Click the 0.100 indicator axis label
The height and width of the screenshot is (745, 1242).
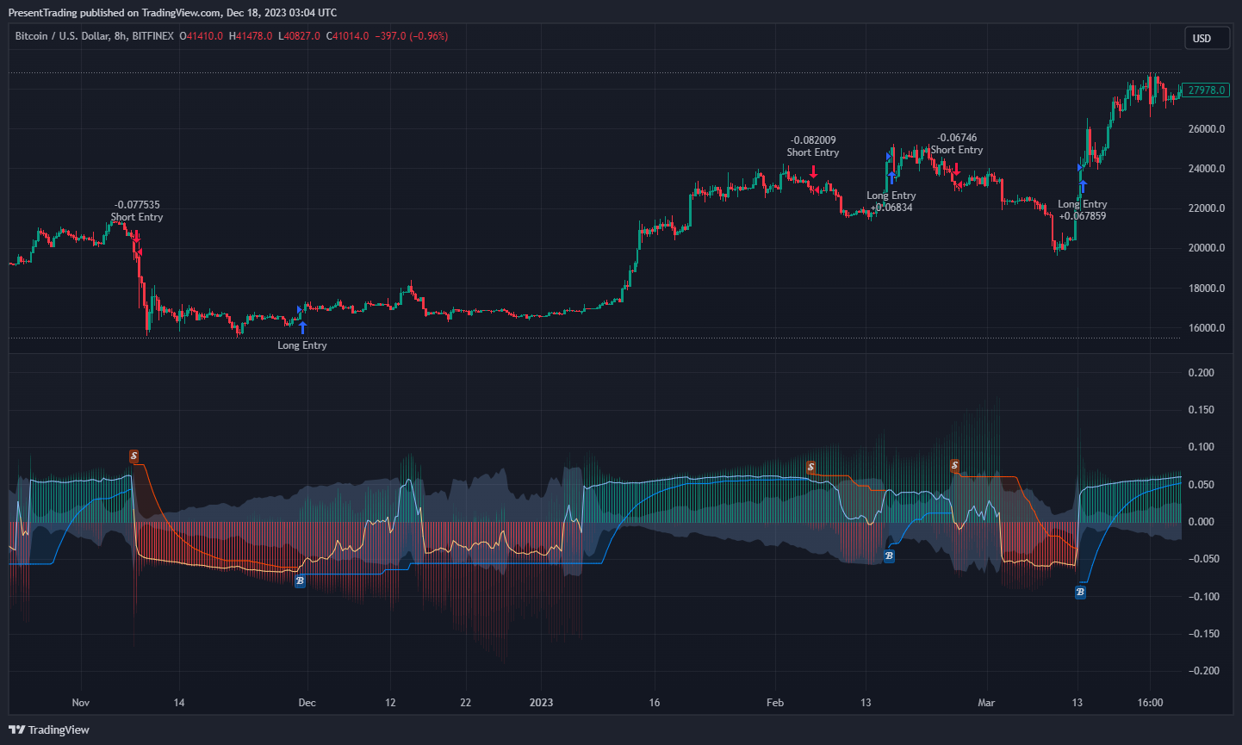point(1202,447)
